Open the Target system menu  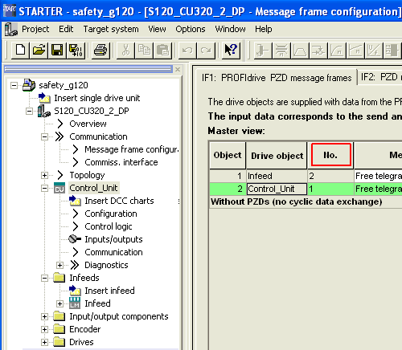click(x=111, y=29)
